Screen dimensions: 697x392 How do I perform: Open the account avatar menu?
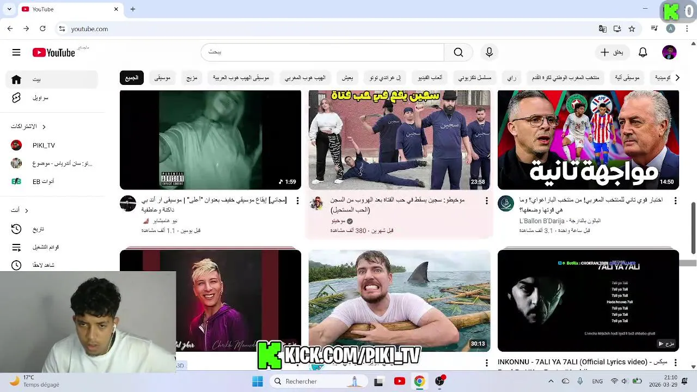click(669, 52)
